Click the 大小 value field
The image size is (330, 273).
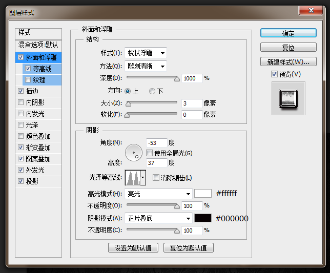[x=192, y=103]
